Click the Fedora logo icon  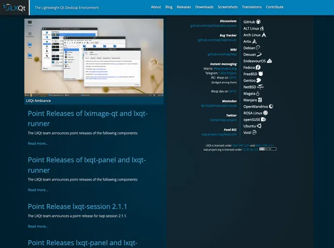click(x=258, y=67)
